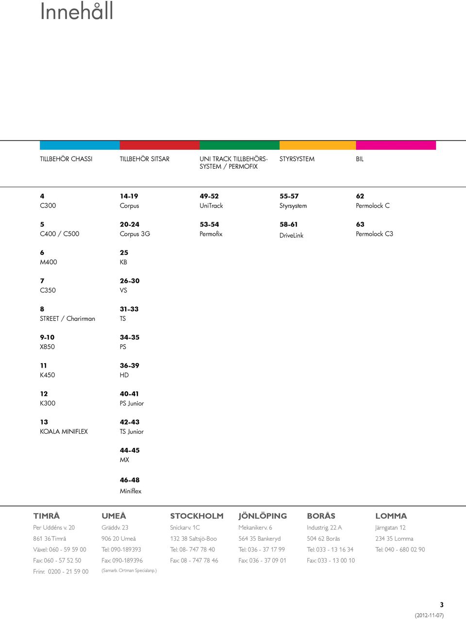Click the 'UMEÅ' office heading
This screenshot has height=619, width=466.
click(x=114, y=516)
